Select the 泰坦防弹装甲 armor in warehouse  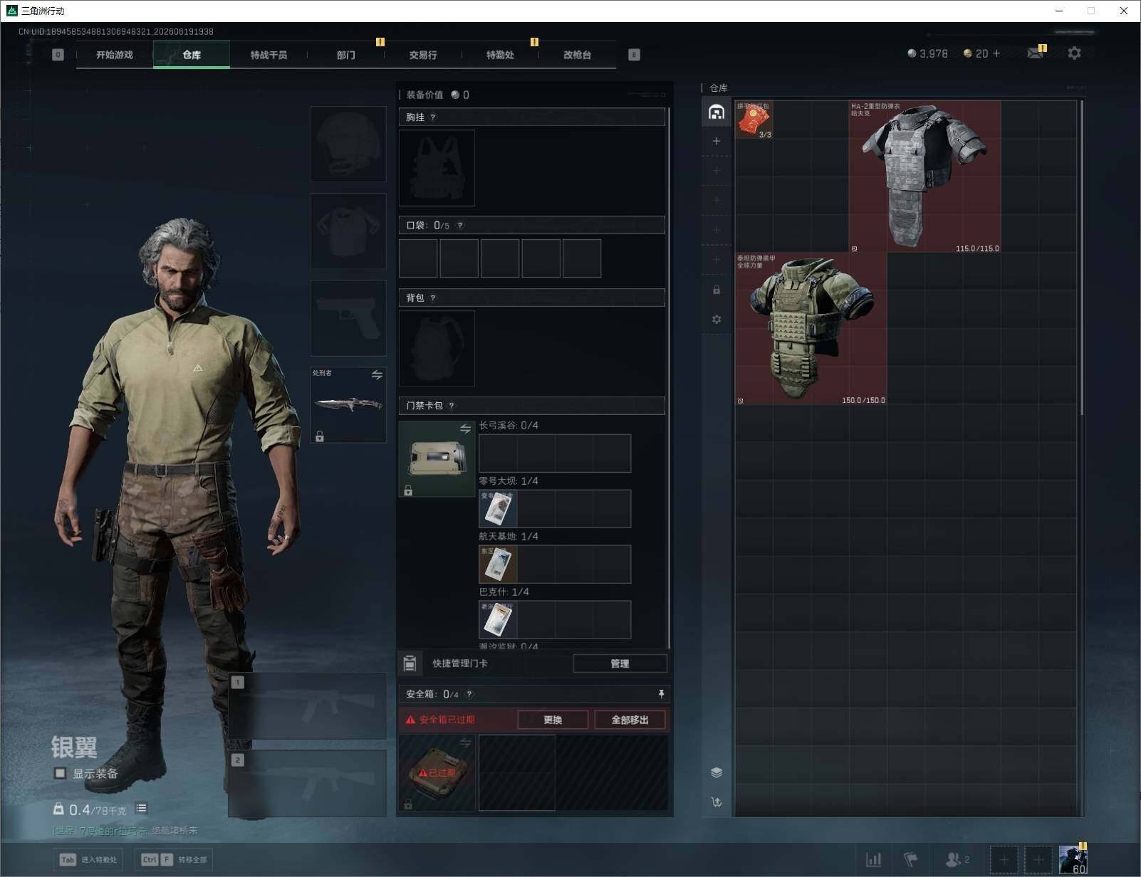[811, 329]
